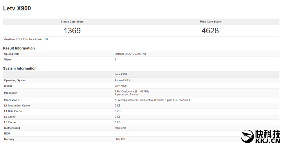Click the 'Upload Date' row label
The height and width of the screenshot is (145, 282).
12,54
